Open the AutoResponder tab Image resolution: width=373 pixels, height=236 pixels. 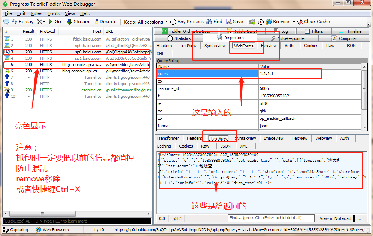click(288, 38)
